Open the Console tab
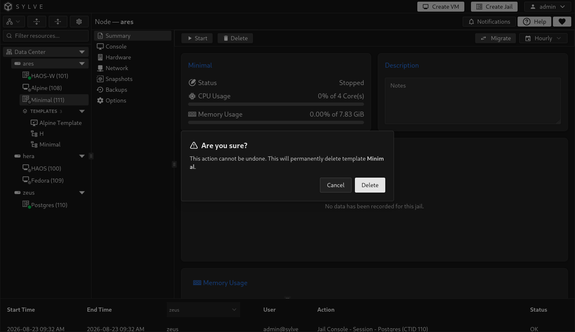The height and width of the screenshot is (332, 575). pos(133,46)
